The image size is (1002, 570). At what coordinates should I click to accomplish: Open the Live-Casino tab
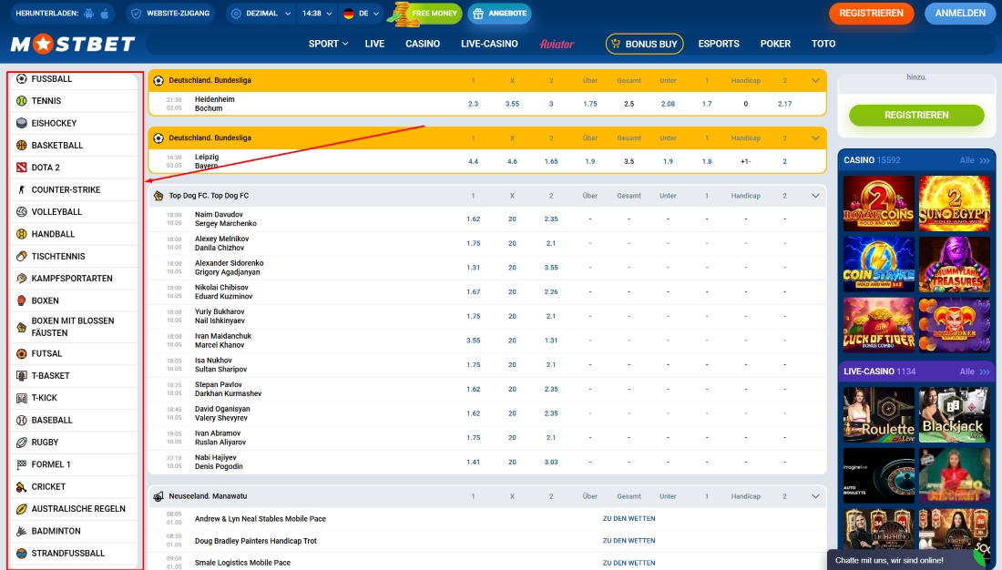pos(489,44)
